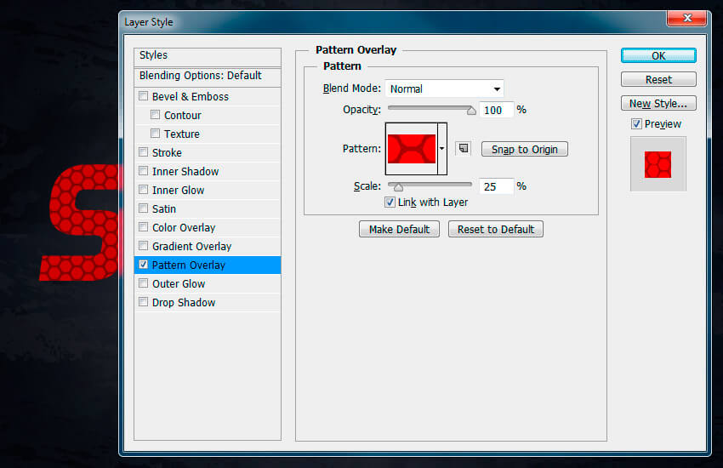This screenshot has width=723, height=468.
Task: Open the Stroke settings row
Action: (208, 152)
